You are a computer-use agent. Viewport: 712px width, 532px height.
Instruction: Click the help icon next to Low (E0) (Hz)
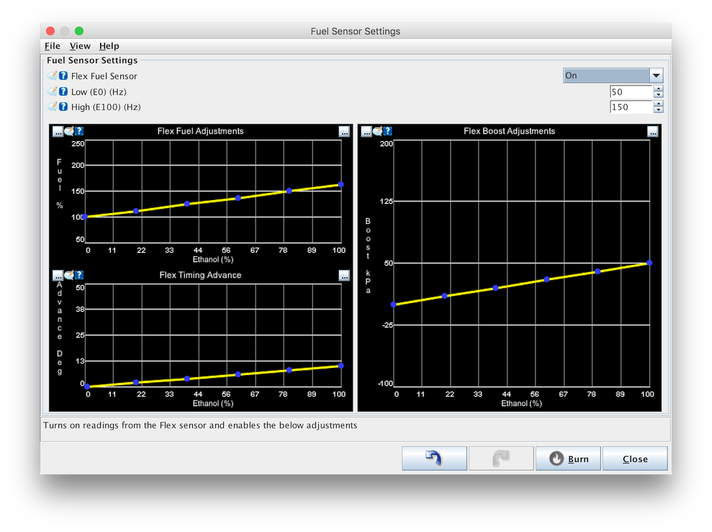click(63, 91)
